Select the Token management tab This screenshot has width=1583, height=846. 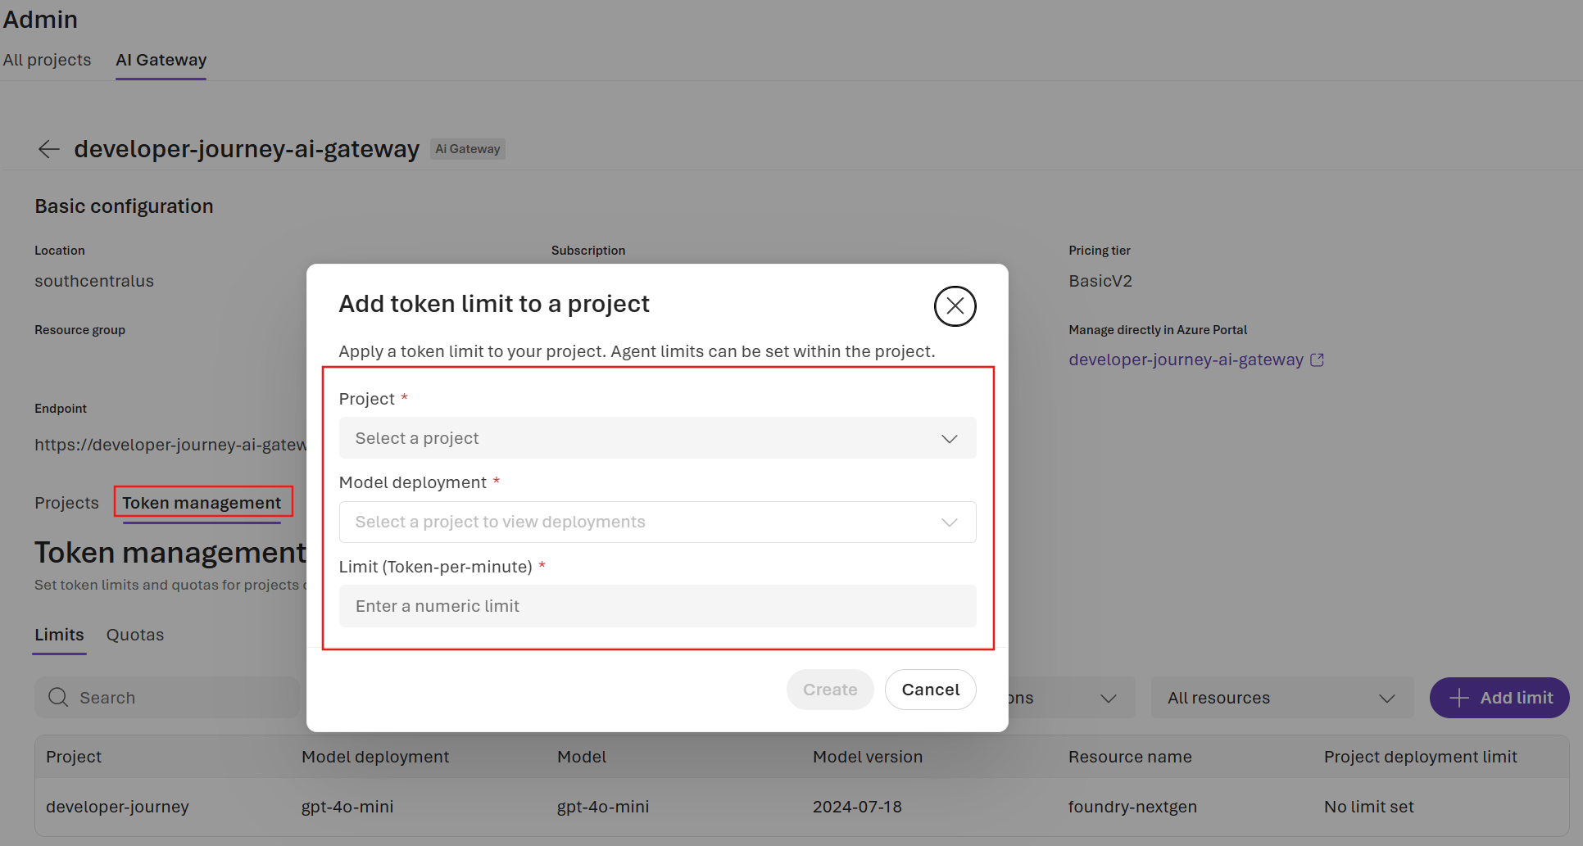(202, 503)
